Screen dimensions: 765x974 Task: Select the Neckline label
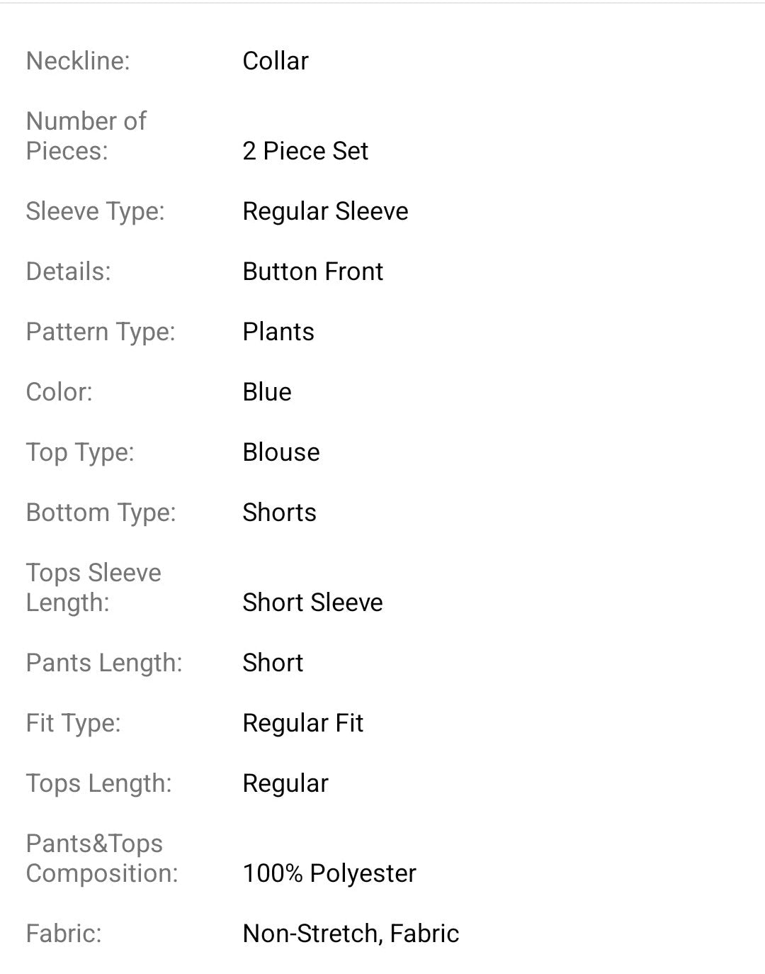tap(78, 61)
